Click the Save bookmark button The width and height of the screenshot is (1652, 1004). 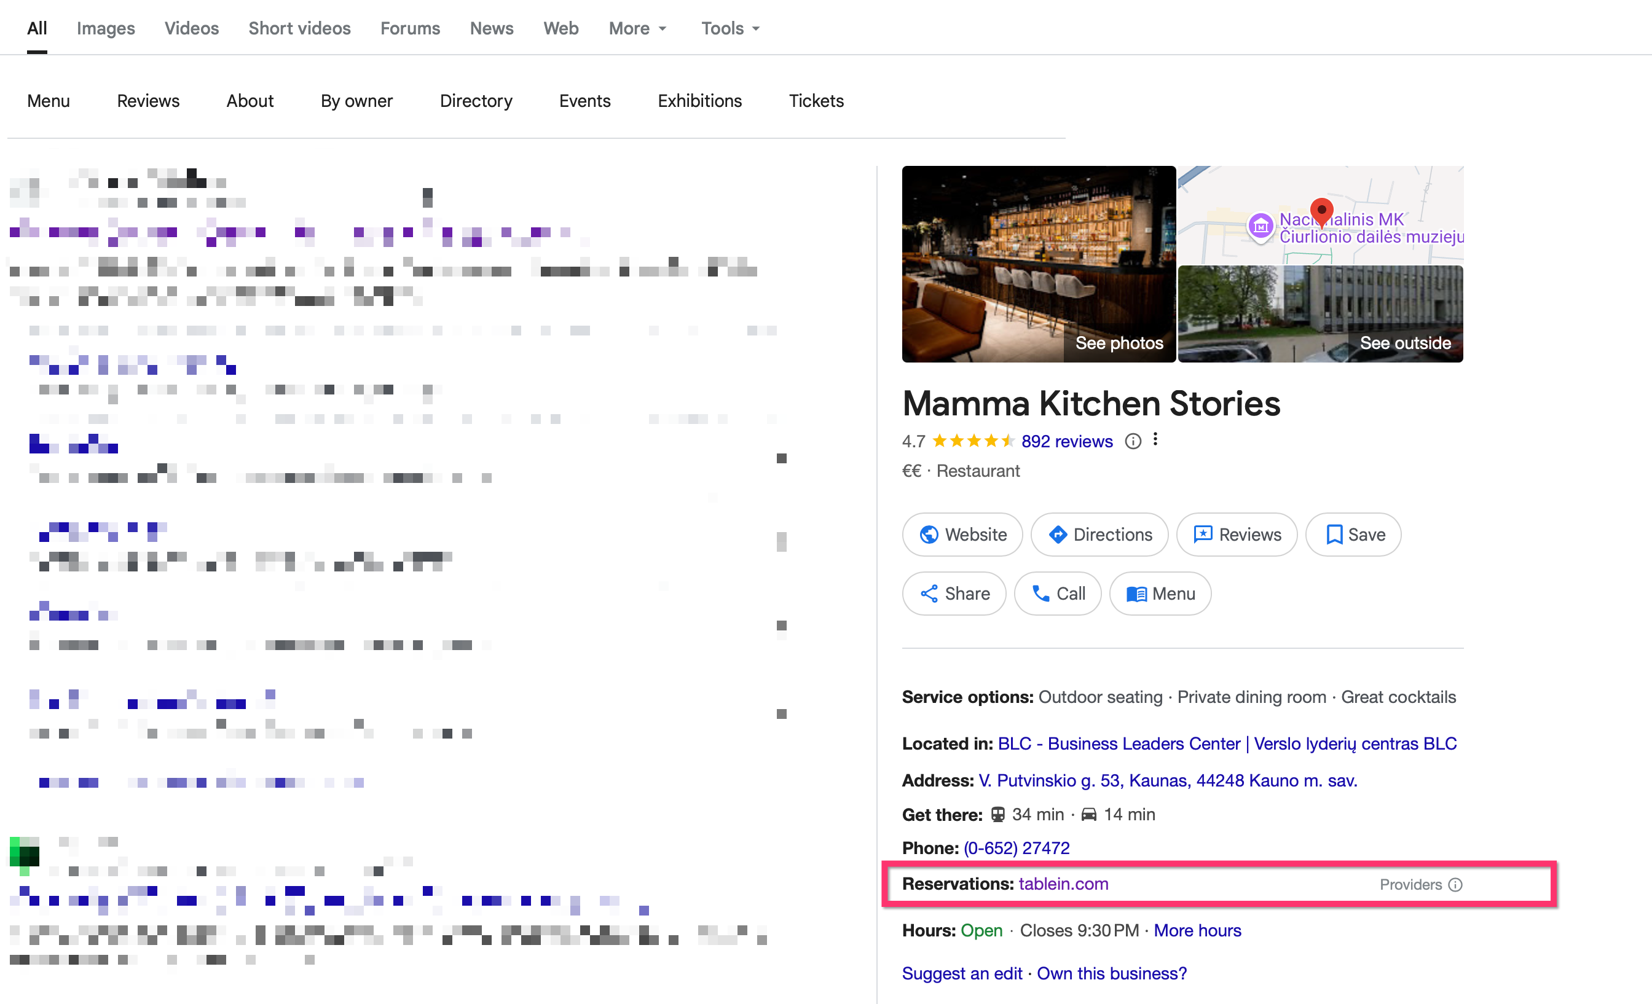(1353, 534)
